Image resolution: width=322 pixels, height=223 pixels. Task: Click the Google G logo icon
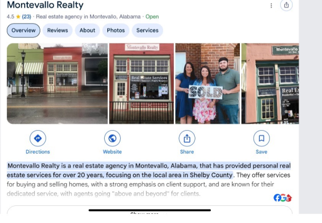point(283,198)
